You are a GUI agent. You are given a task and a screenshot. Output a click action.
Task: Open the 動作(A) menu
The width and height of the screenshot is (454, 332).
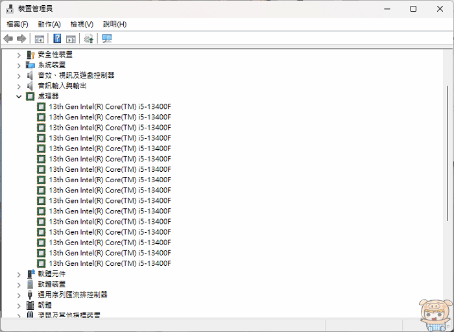tap(49, 24)
